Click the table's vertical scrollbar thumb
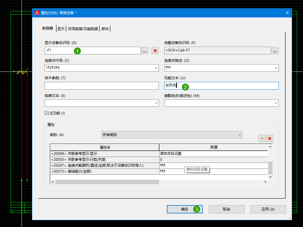The width and height of the screenshot is (303, 227). coord(270,168)
